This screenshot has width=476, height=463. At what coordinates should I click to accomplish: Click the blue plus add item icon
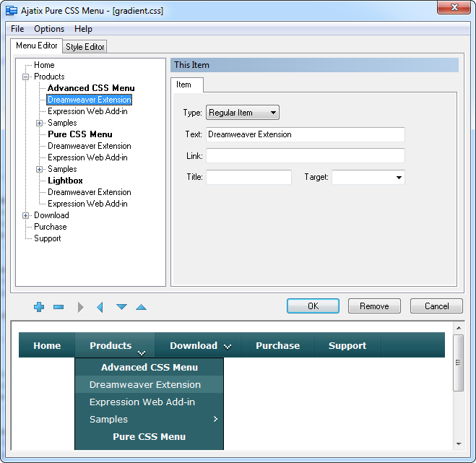pos(39,307)
